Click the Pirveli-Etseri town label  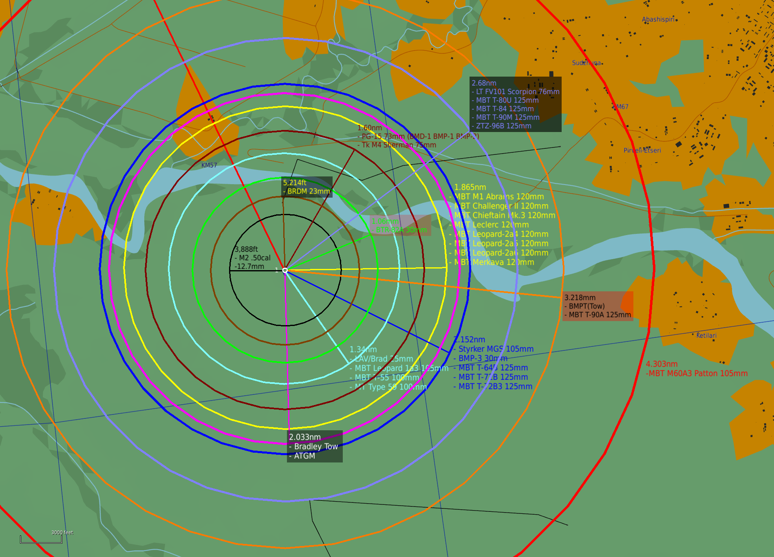pos(642,150)
